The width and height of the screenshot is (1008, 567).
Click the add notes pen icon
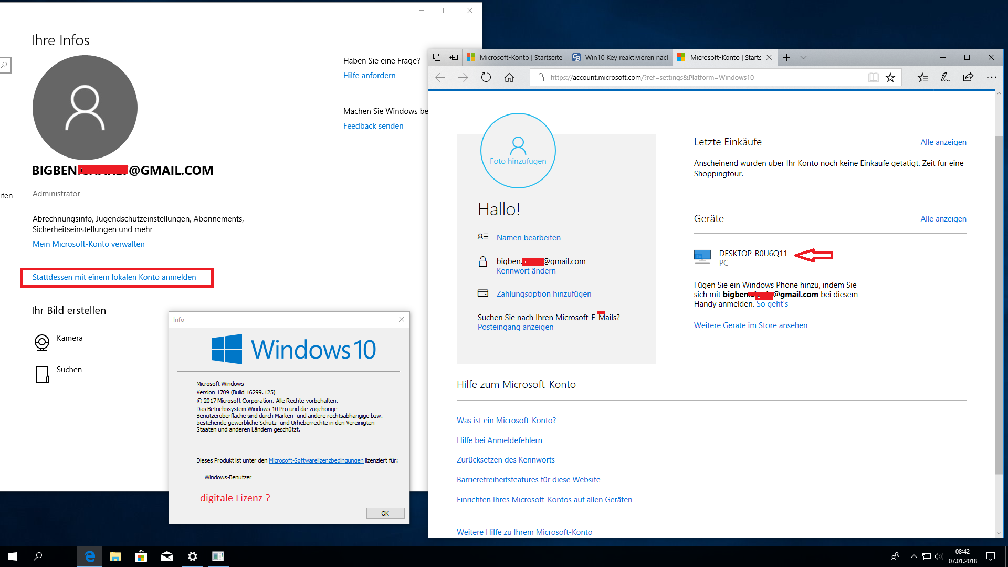945,78
